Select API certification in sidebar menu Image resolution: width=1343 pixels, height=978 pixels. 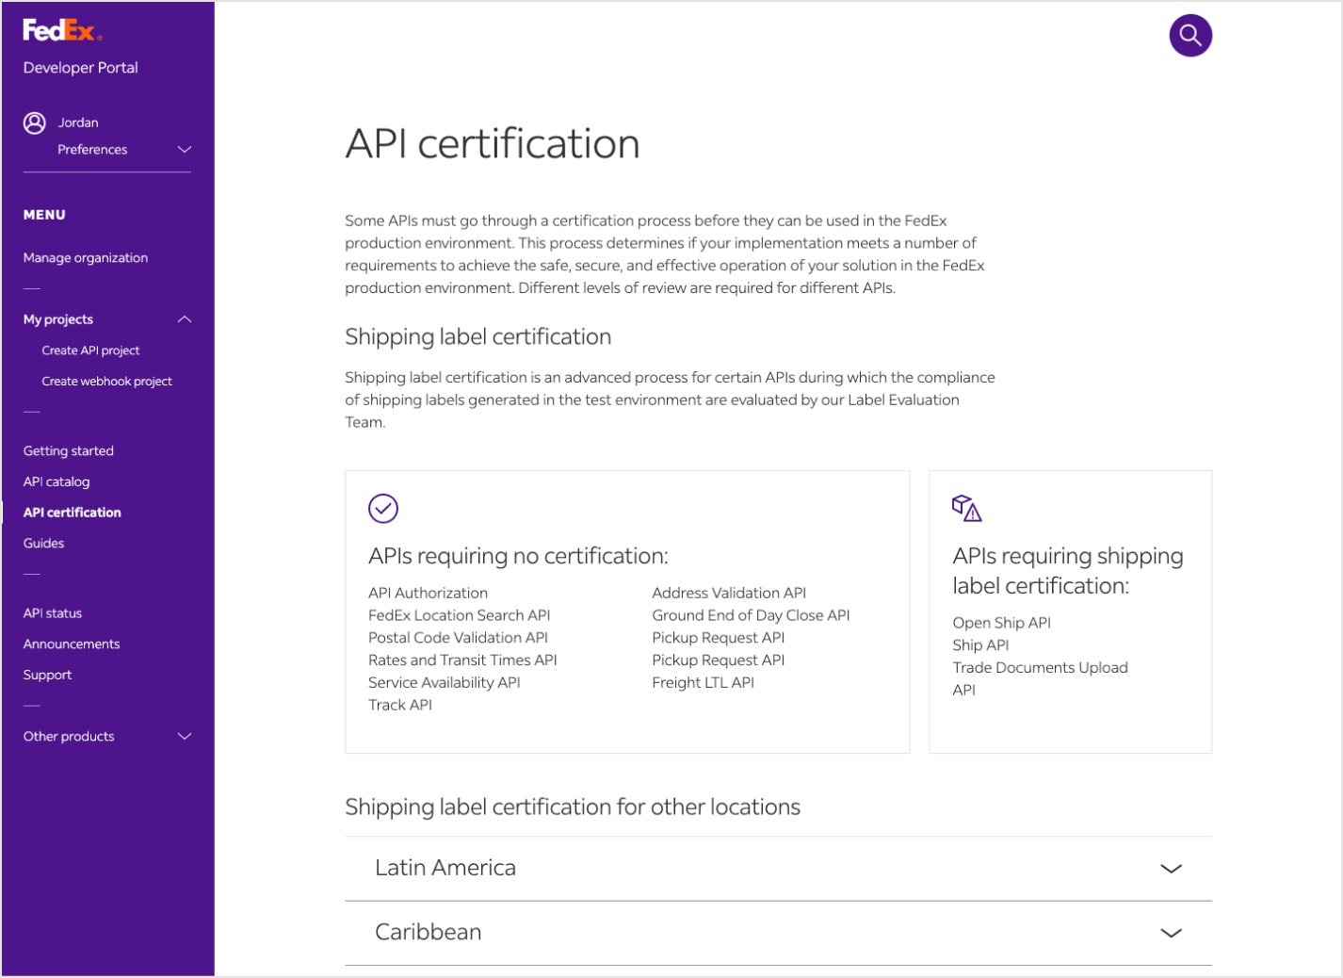(73, 513)
